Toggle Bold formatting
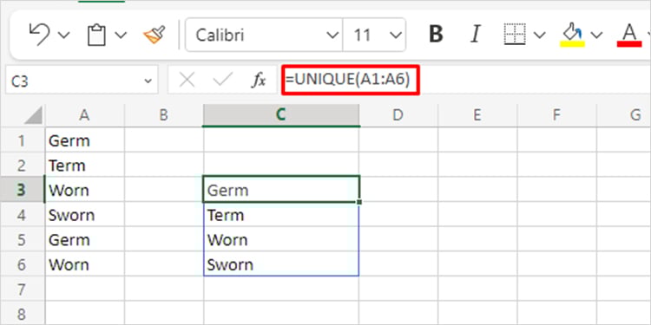The image size is (651, 325). (436, 35)
